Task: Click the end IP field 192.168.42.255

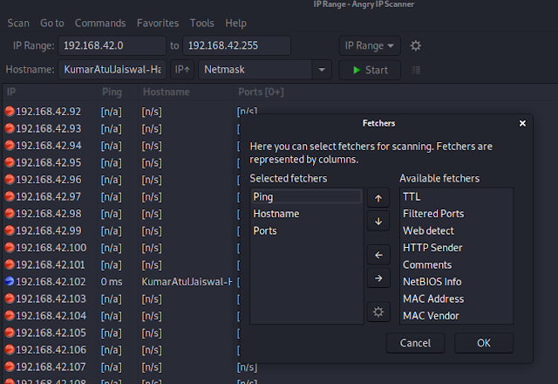Action: point(236,45)
